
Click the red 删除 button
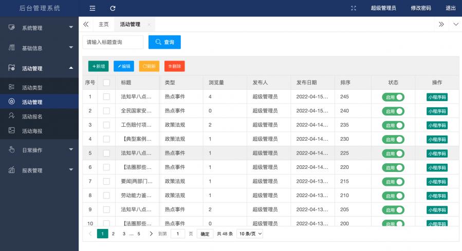pyautogui.click(x=174, y=66)
